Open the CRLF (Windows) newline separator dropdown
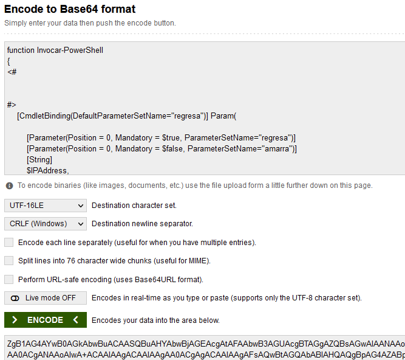This screenshot has width=405, height=360. click(x=46, y=224)
